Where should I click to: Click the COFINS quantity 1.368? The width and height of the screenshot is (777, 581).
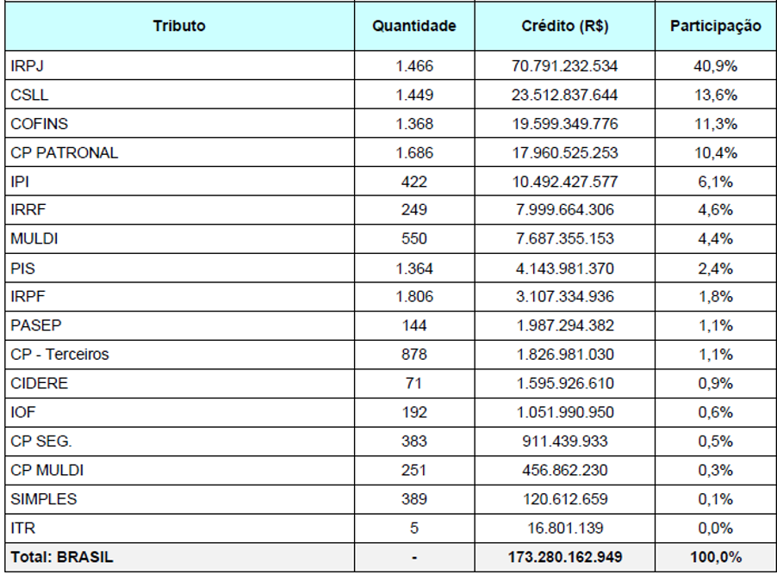(x=414, y=124)
